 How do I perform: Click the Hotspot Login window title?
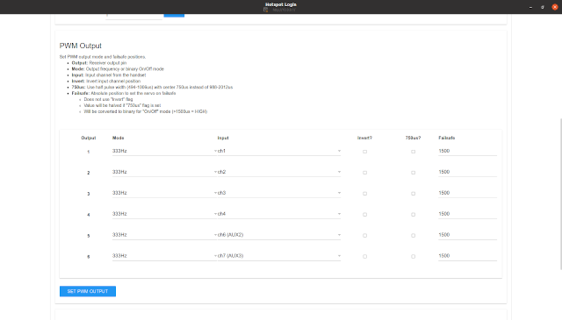pyautogui.click(x=281, y=4)
